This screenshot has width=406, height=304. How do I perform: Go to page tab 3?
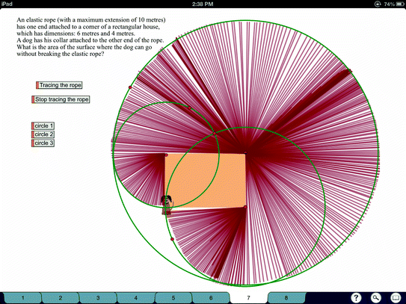tap(98, 298)
